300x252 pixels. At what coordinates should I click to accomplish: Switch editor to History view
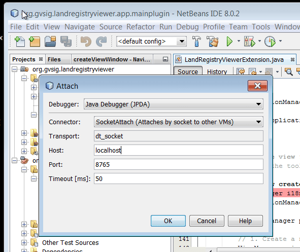tap(217, 71)
